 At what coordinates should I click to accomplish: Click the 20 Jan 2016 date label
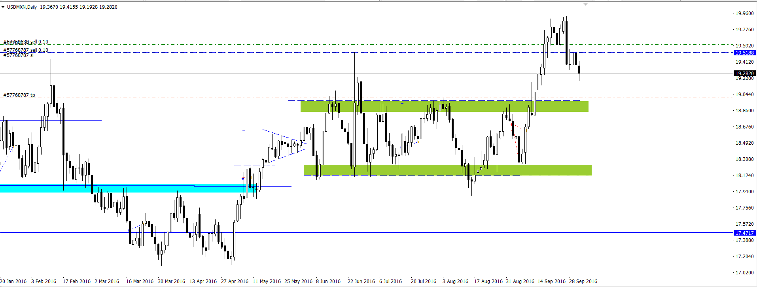coord(13,281)
